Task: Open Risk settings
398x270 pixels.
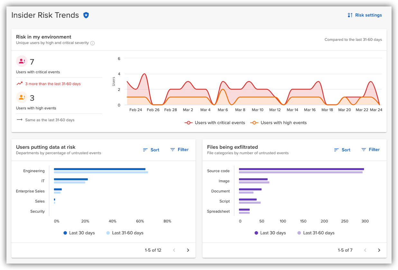Action: pyautogui.click(x=368, y=15)
